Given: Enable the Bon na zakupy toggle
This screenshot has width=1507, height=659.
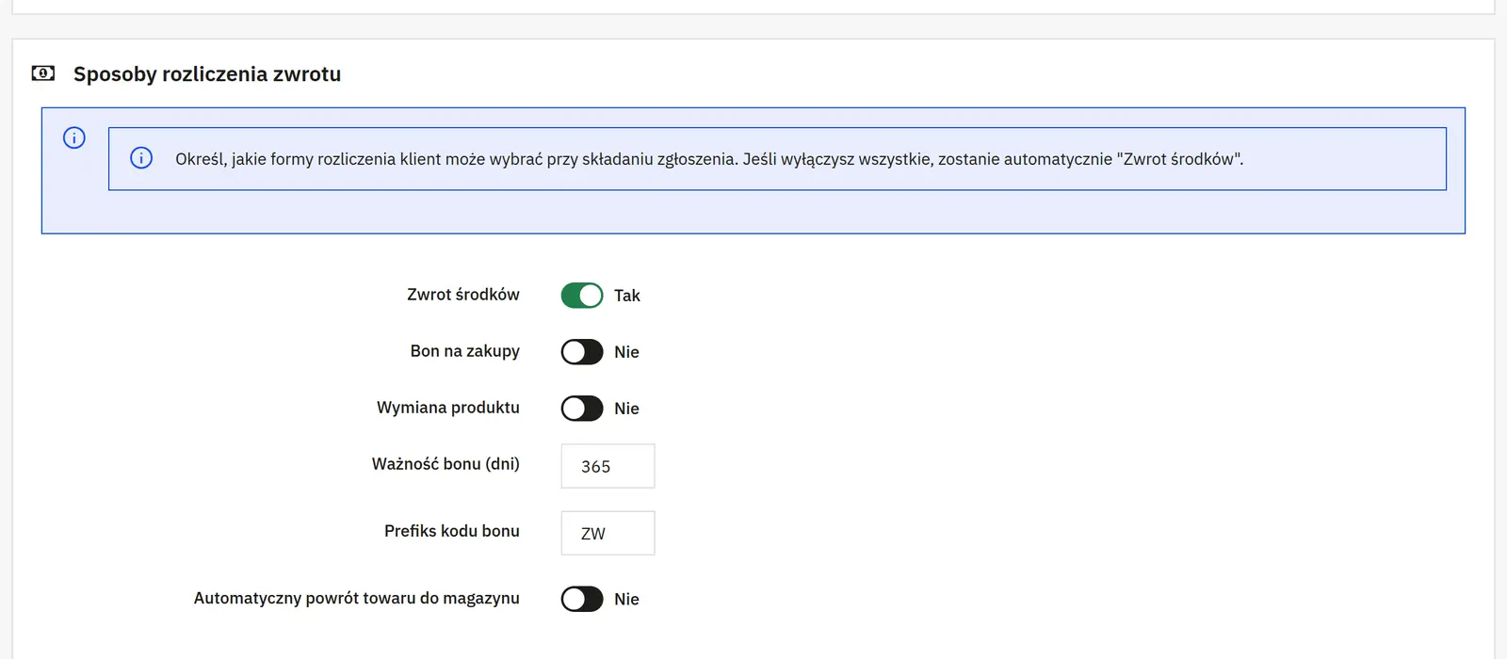Looking at the screenshot, I should (x=582, y=352).
